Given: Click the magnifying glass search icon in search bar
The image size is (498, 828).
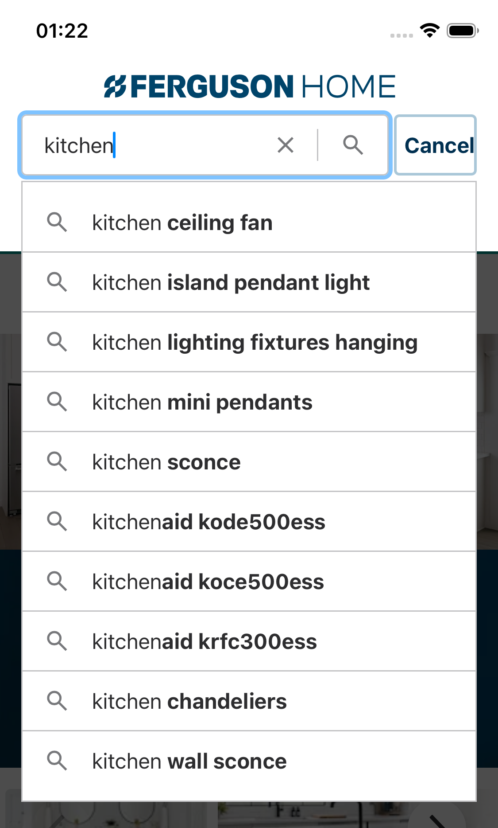Looking at the screenshot, I should (x=353, y=145).
